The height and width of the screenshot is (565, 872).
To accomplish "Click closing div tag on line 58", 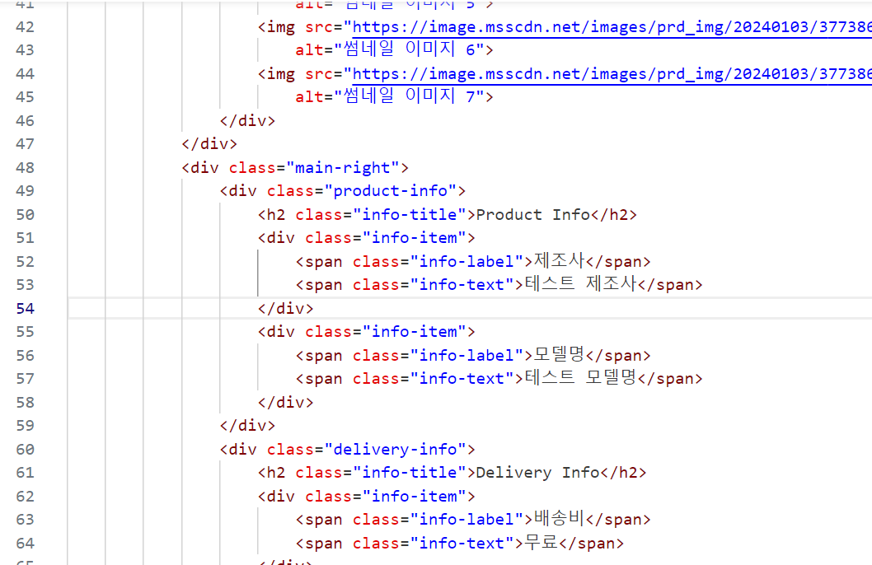I will coord(285,402).
